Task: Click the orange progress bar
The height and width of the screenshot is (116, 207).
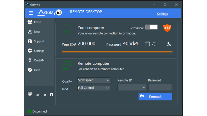Action: (x=117, y=52)
